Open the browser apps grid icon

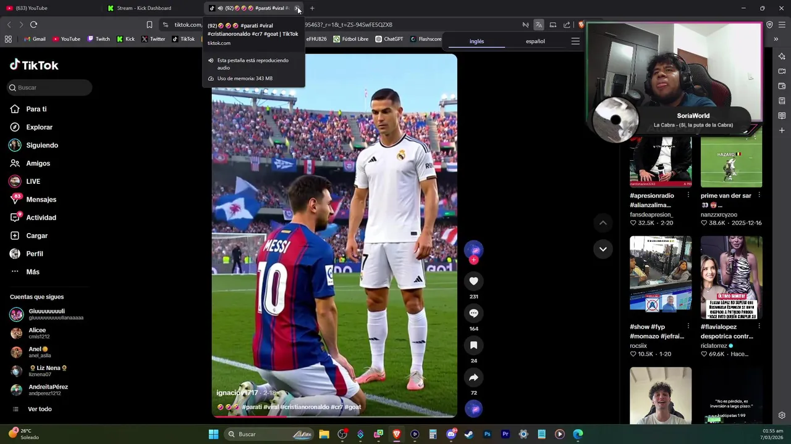(x=8, y=39)
